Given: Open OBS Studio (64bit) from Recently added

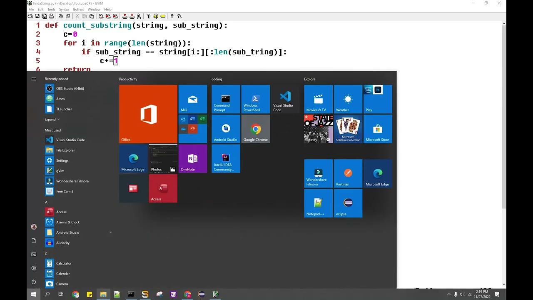Looking at the screenshot, I should 78,88.
